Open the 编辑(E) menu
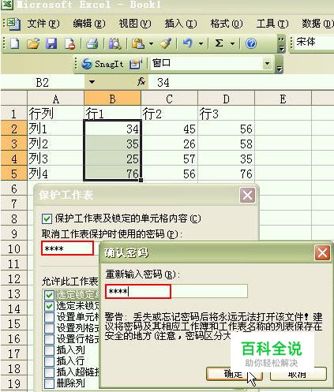The width and height of the screenshot is (334, 392). 89,24
